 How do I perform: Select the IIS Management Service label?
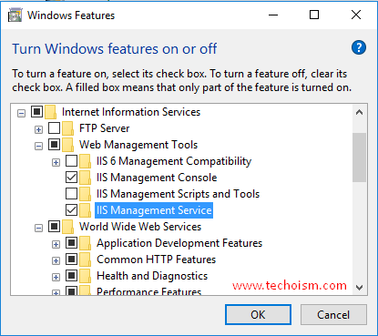tap(154, 210)
